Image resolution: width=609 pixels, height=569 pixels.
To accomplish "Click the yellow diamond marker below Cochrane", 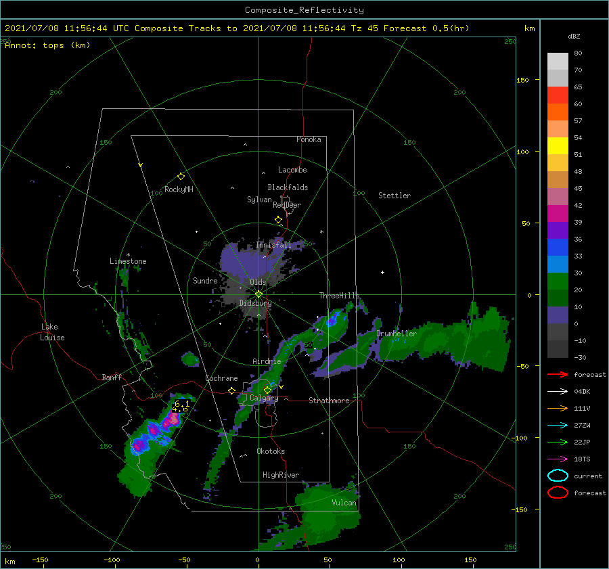I will click(232, 390).
